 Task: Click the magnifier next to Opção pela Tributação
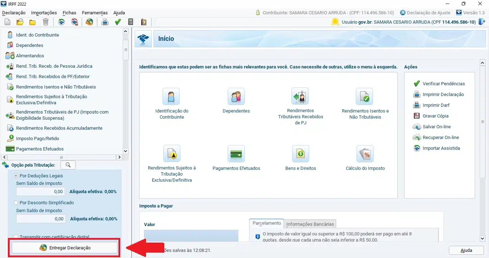tap(68, 165)
